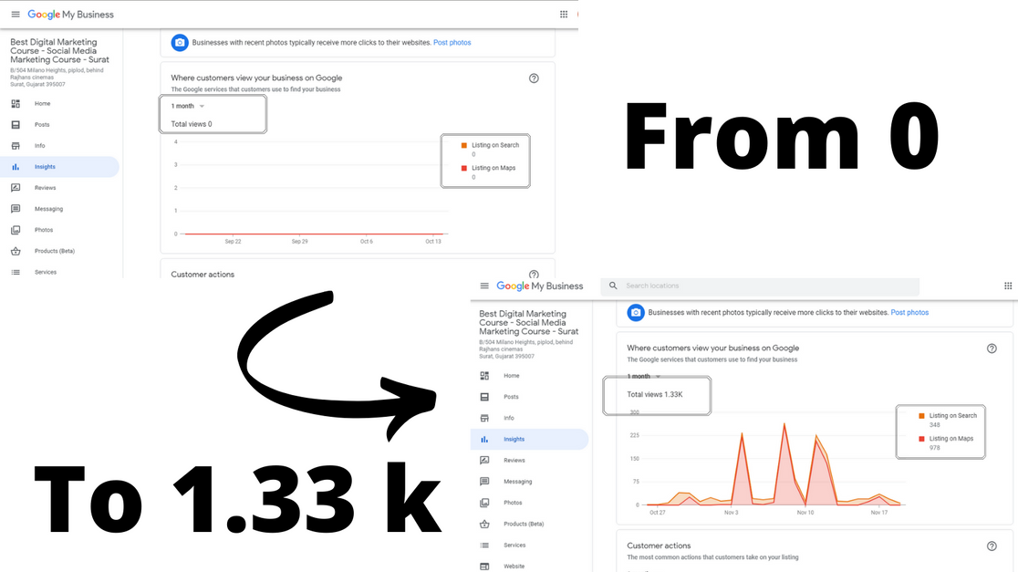The height and width of the screenshot is (572, 1018).
Task: Click the red Listing on Maps swatch showing 978
Action: (x=921, y=439)
